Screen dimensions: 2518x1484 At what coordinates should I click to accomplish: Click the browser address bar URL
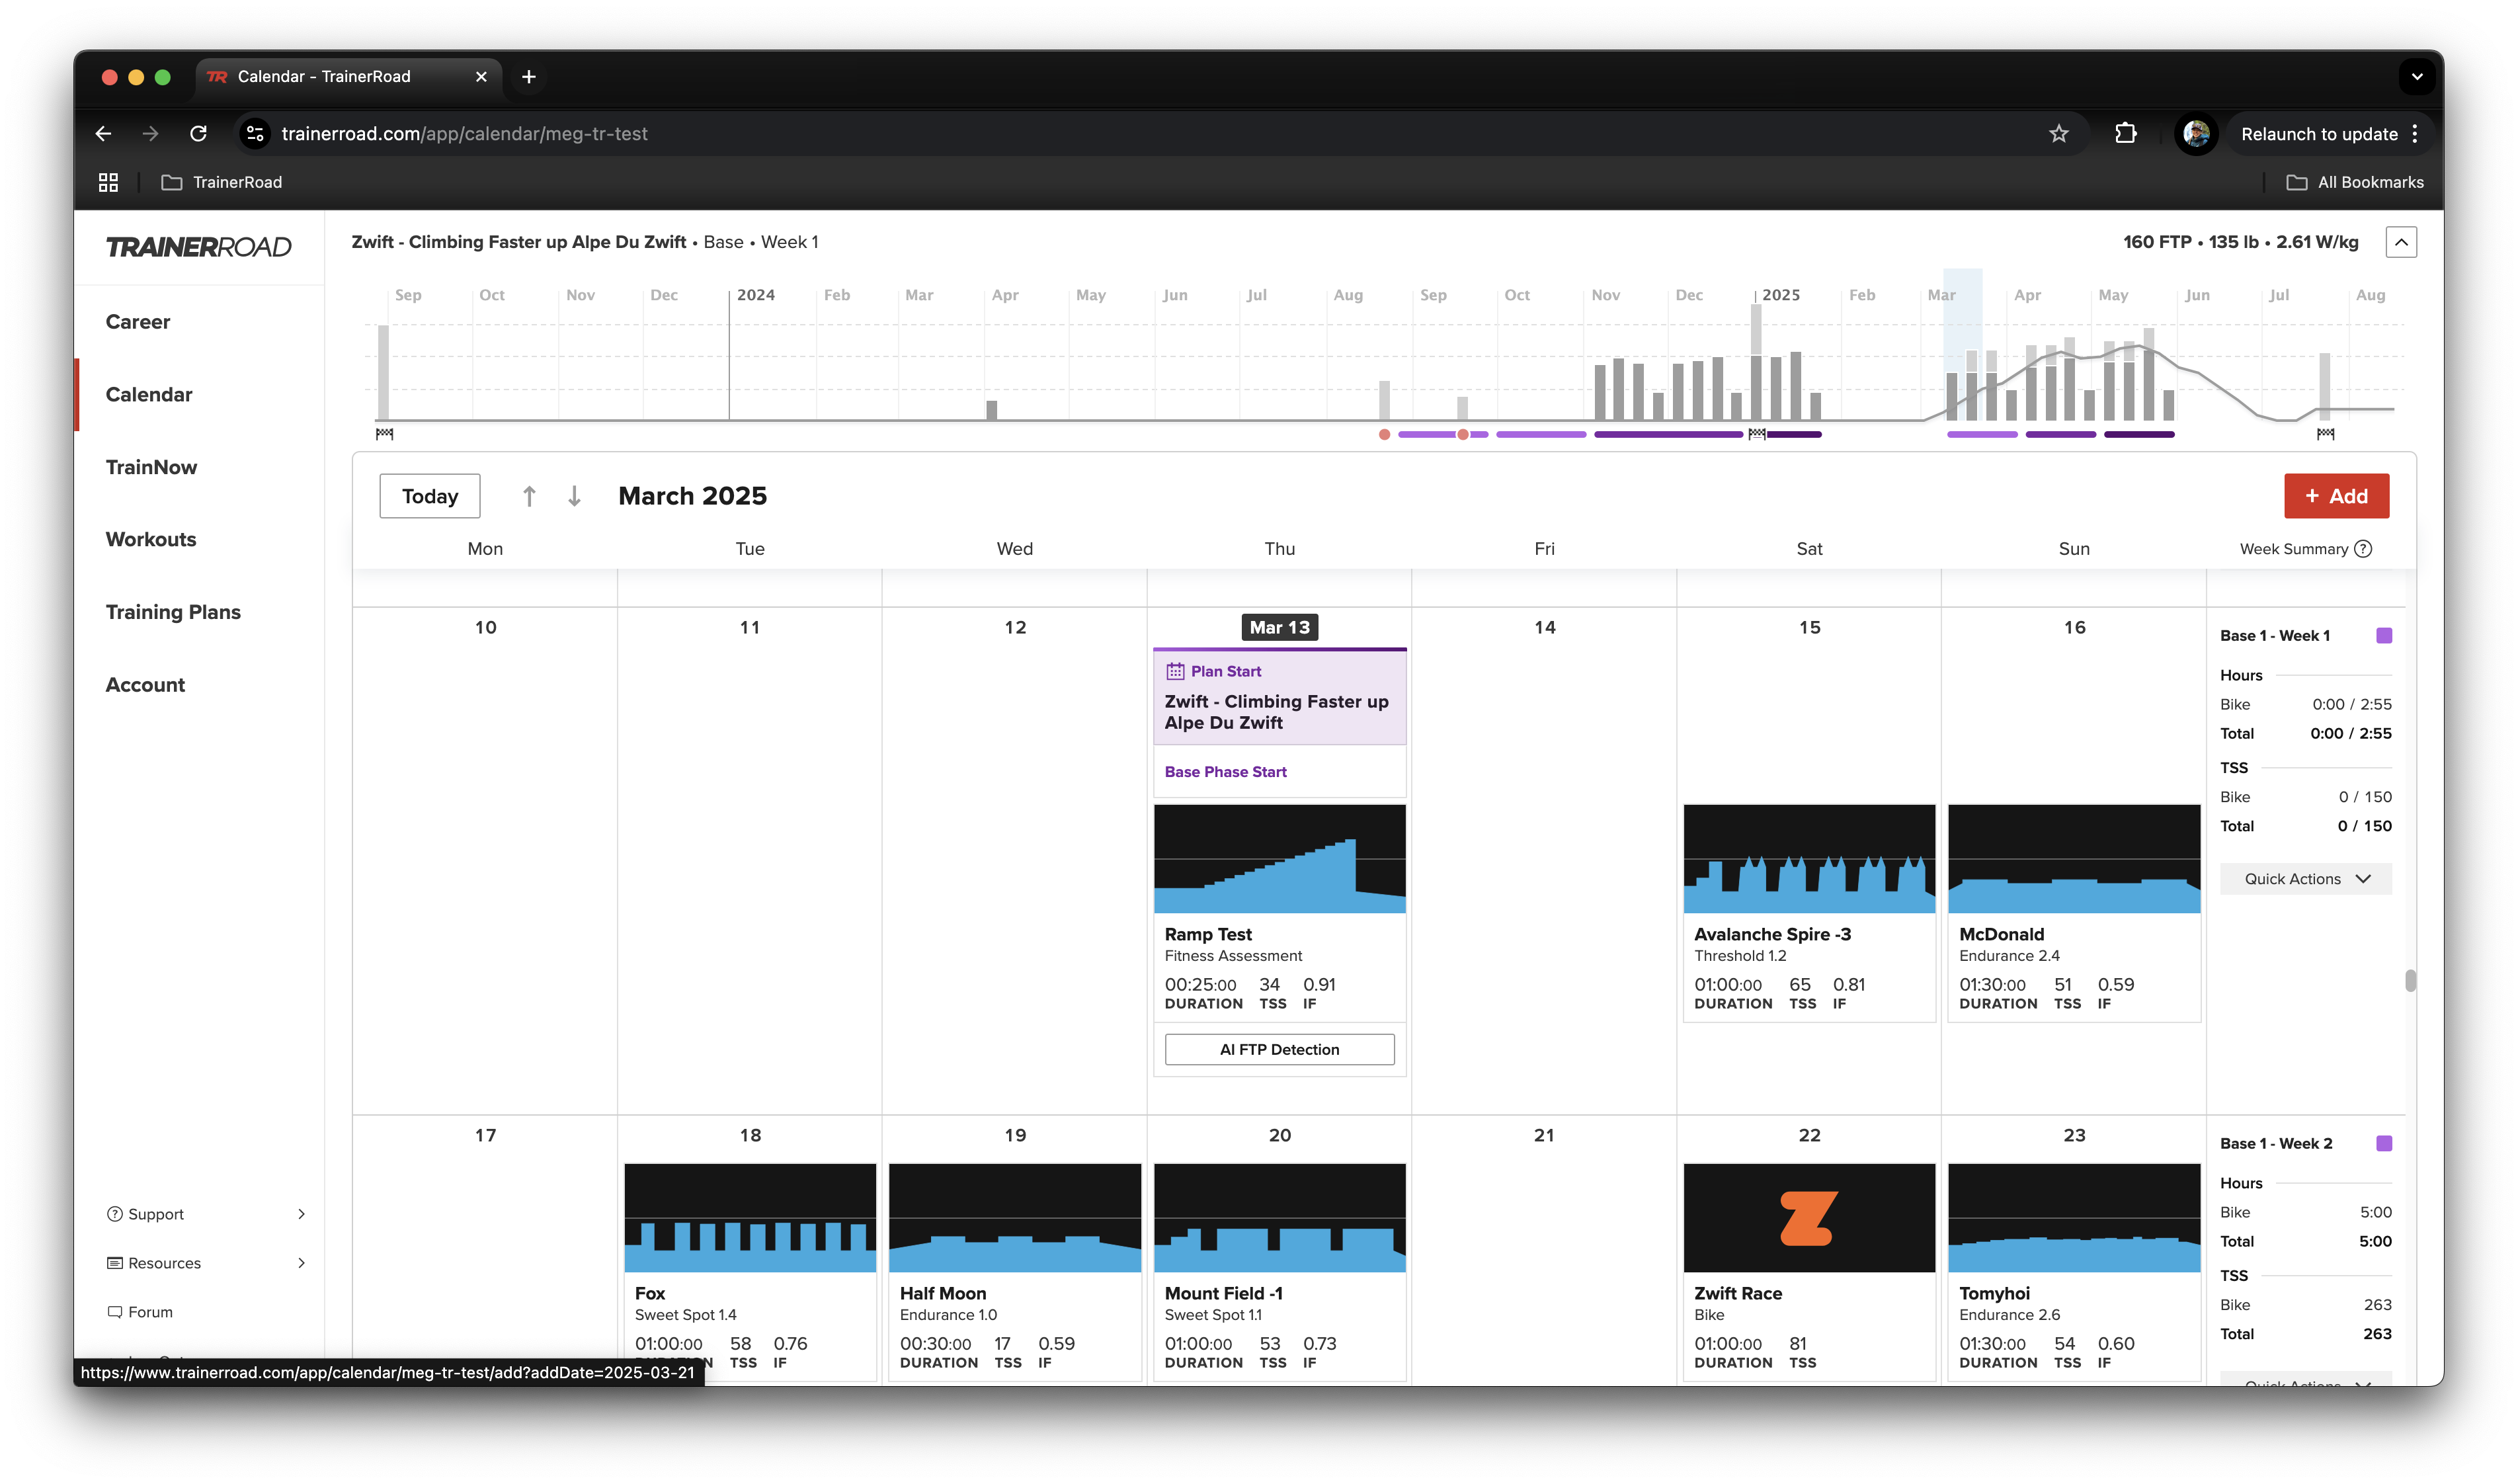pyautogui.click(x=464, y=134)
